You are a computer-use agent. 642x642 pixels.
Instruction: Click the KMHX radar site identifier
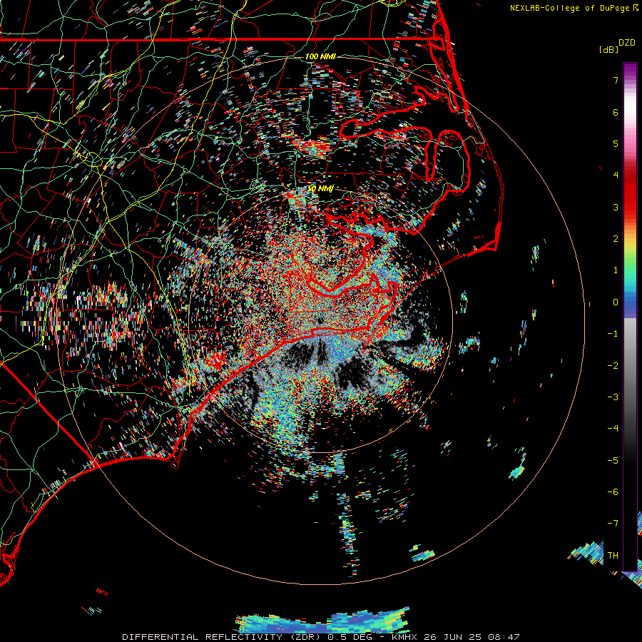click(x=405, y=637)
